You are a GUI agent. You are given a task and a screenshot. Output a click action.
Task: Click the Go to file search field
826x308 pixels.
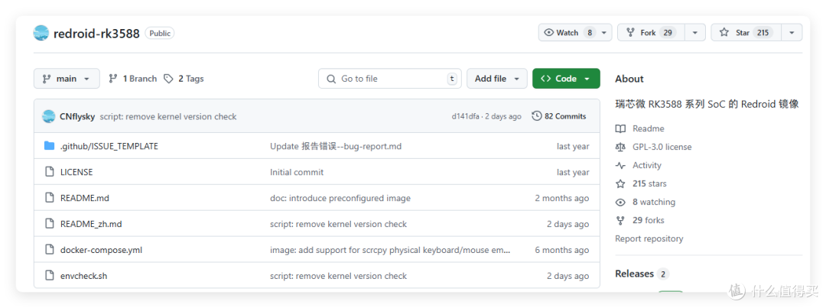(x=390, y=79)
